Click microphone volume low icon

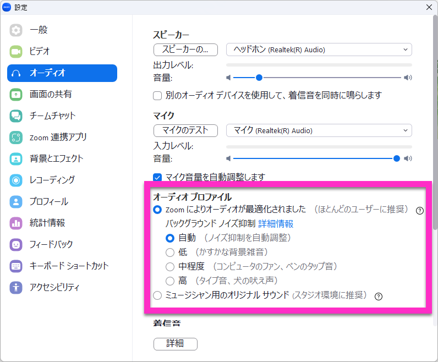pos(228,158)
